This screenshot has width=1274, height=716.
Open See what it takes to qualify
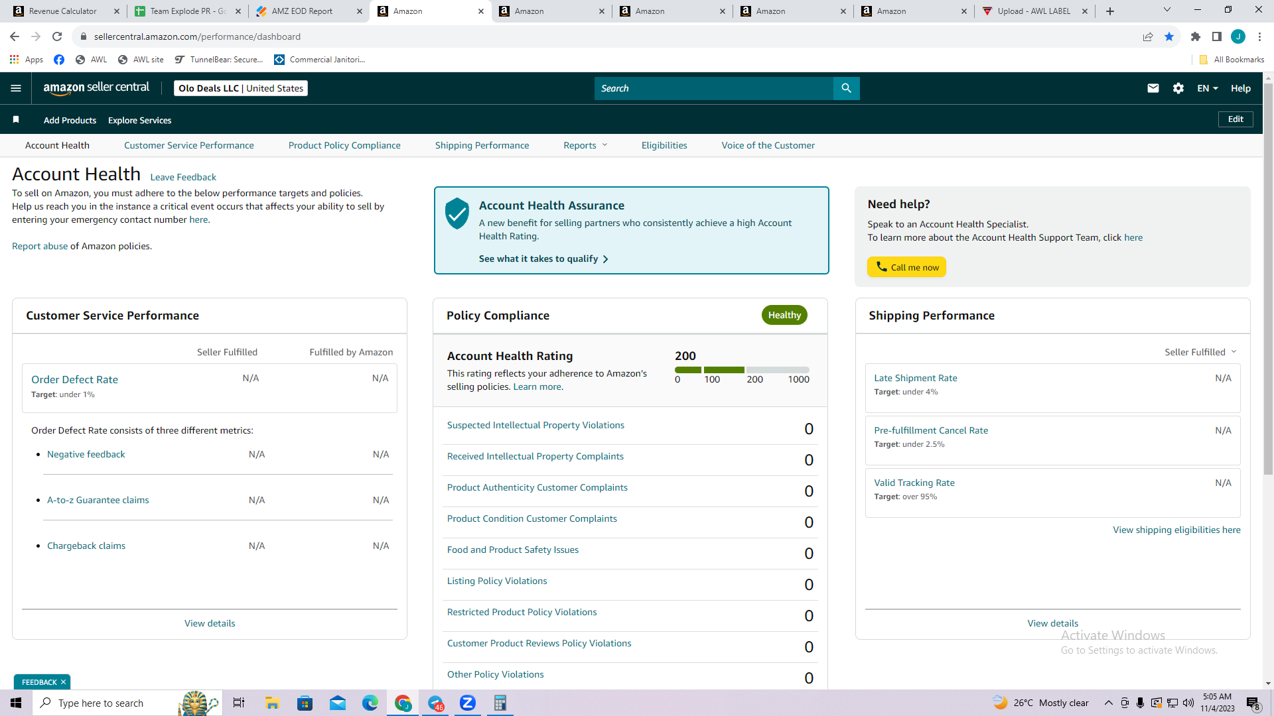[543, 259]
